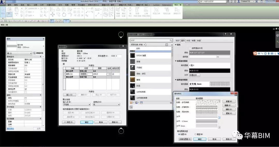Click 属性帮助 link in Properties panel
This screenshot has height=147, width=279.
click(x=10, y=129)
